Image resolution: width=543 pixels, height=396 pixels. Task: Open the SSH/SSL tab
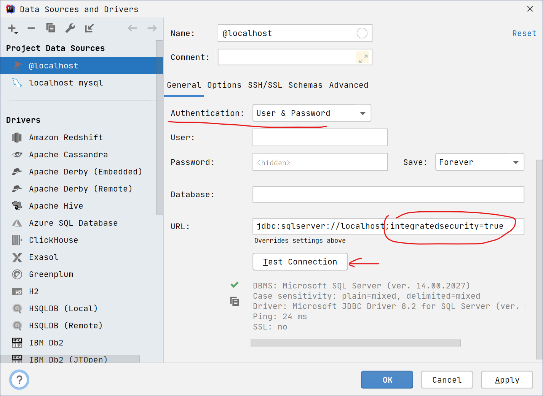(265, 85)
